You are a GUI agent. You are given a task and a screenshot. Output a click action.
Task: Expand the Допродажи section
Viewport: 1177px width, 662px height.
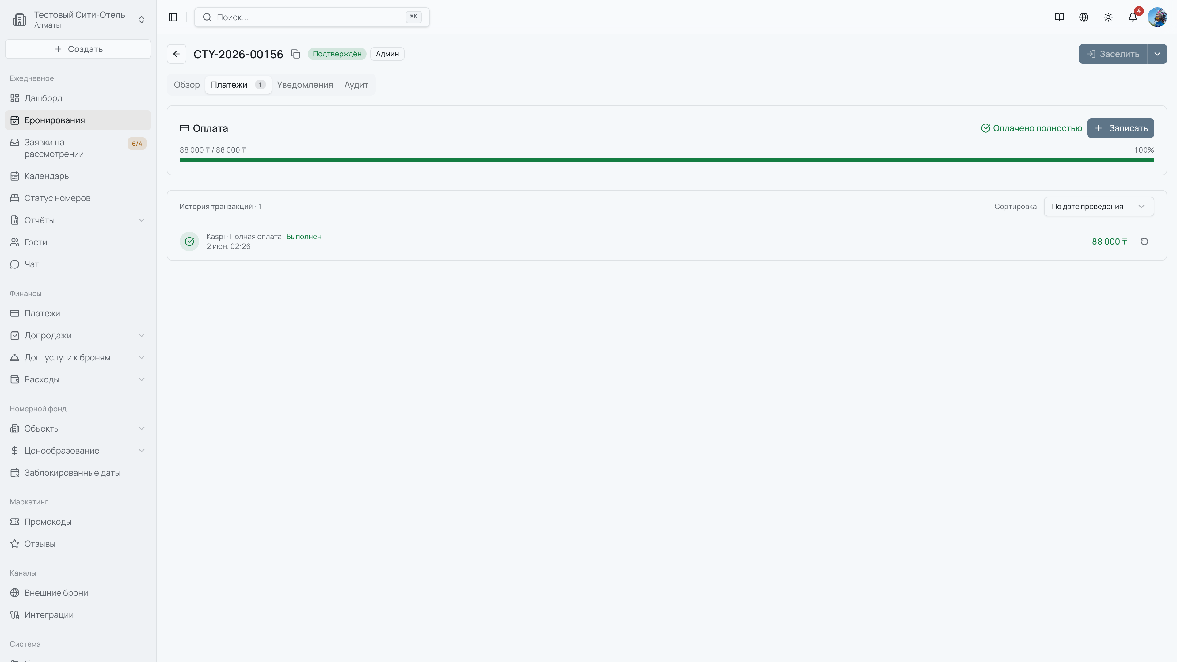click(78, 335)
